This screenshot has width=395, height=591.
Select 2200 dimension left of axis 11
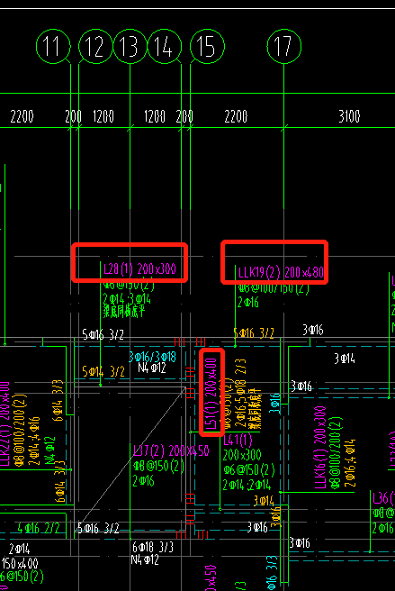[x=22, y=116]
